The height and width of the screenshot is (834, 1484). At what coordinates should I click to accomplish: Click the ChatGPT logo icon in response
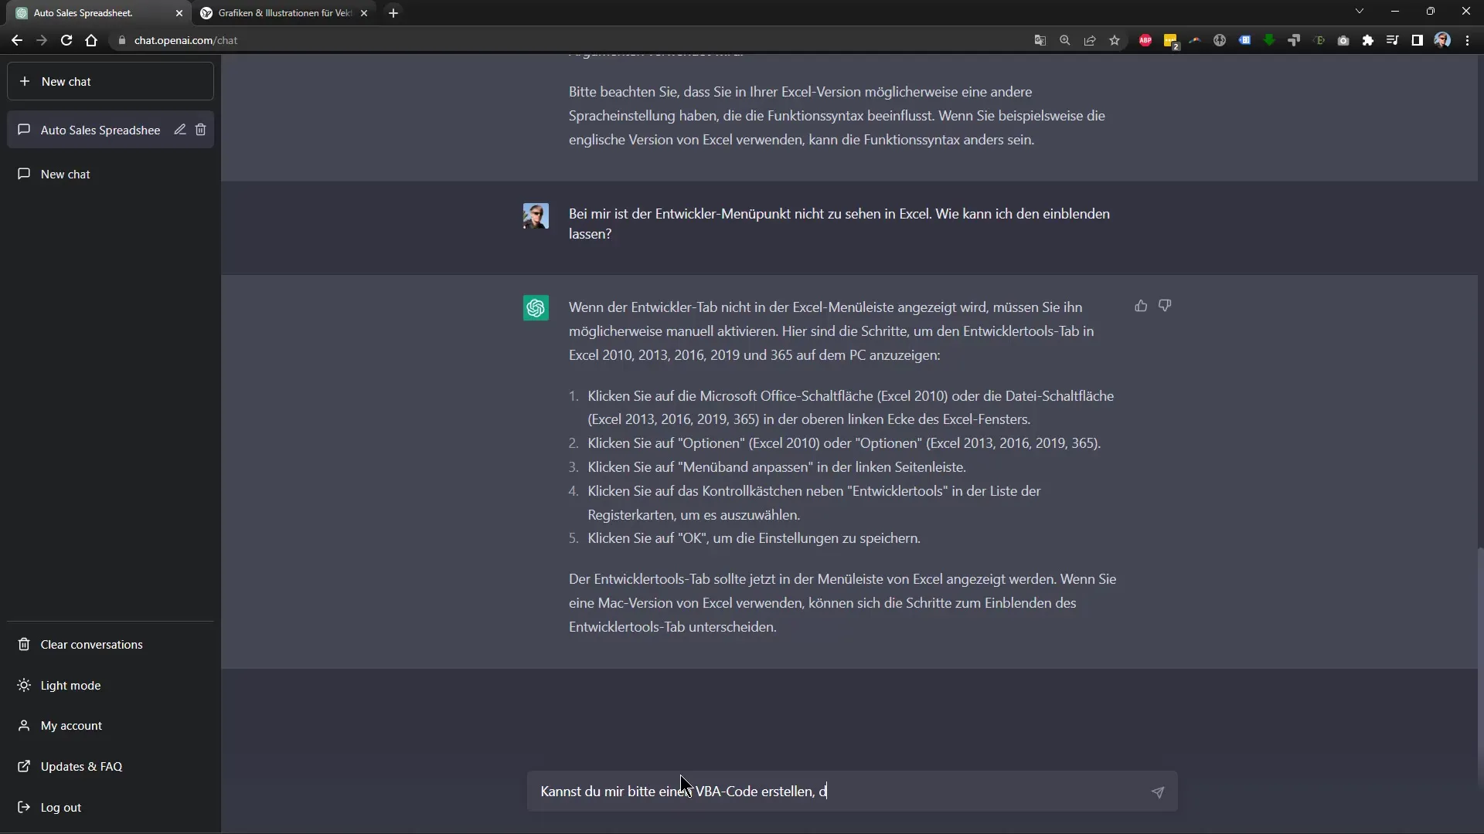[x=536, y=307]
